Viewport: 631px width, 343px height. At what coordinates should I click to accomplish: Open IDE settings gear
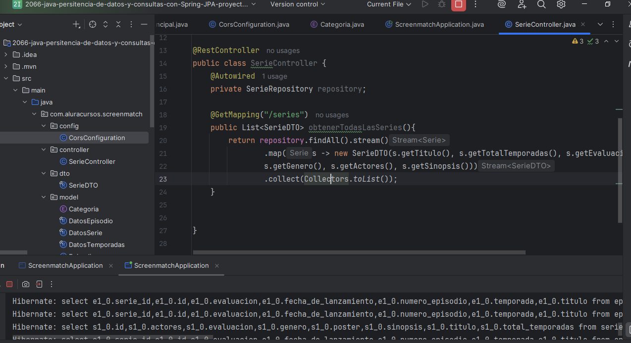tap(561, 4)
